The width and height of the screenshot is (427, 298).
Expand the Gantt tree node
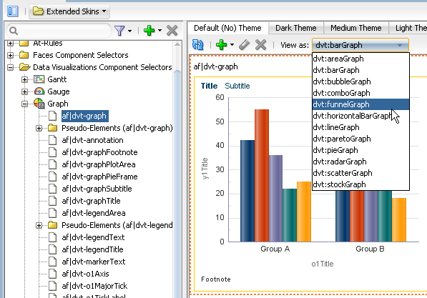(x=25, y=79)
